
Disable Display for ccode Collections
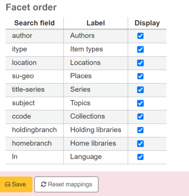140,116
